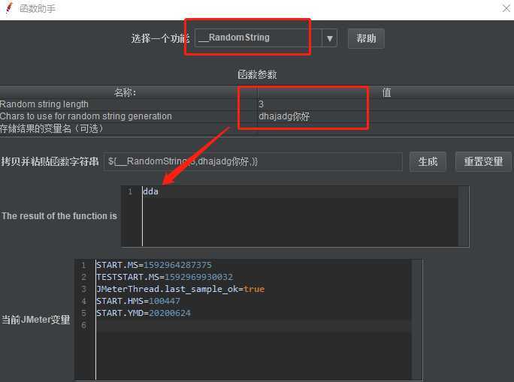
Task: Click the JMeterThread.last_sample_ok line
Action: 180,289
